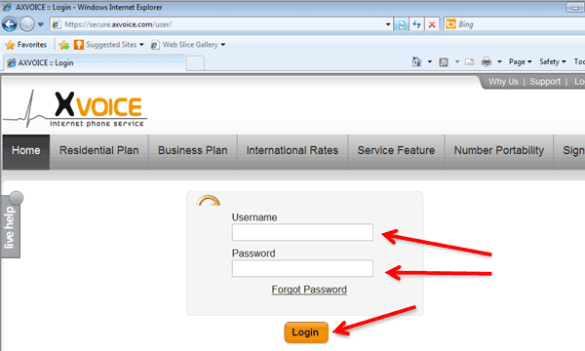Click the Username input field

[302, 232]
